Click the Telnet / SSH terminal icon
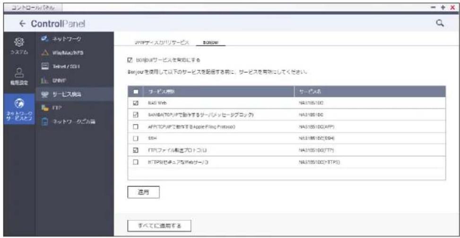The width and height of the screenshot is (460, 238). [44, 67]
